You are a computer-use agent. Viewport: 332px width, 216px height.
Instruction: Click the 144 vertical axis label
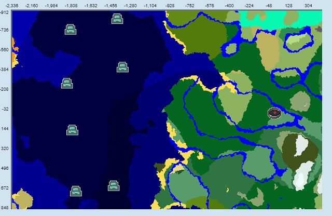(x=5, y=129)
